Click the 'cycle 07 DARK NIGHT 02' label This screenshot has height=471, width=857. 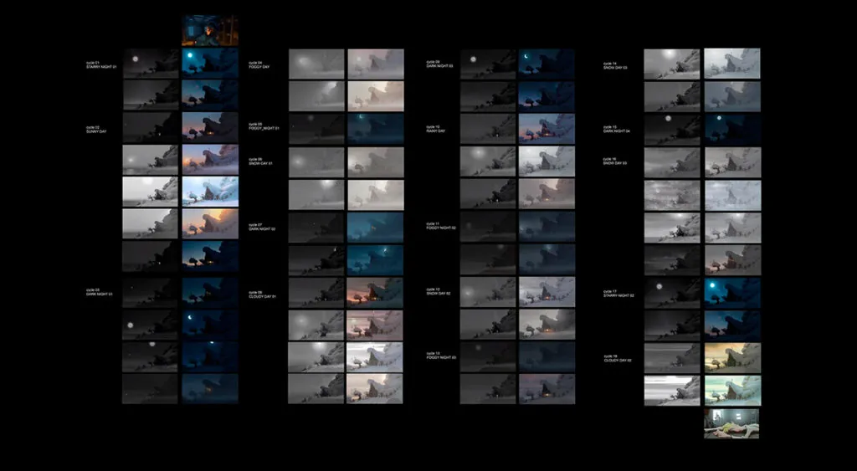[262, 227]
